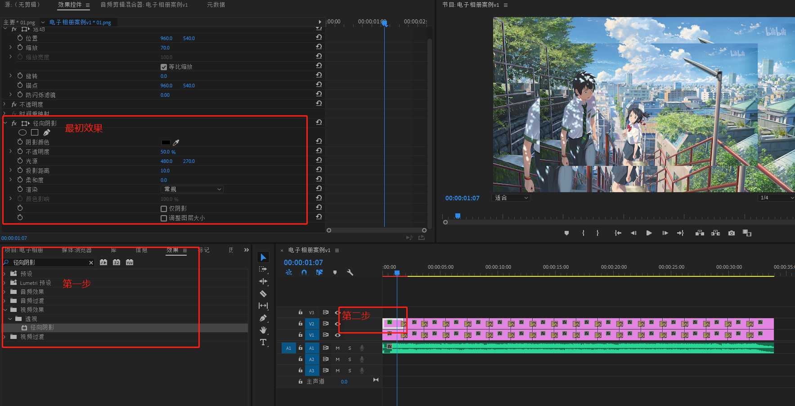Reset the 位置 (position) parameter
This screenshot has width=795, height=406.
coord(319,37)
